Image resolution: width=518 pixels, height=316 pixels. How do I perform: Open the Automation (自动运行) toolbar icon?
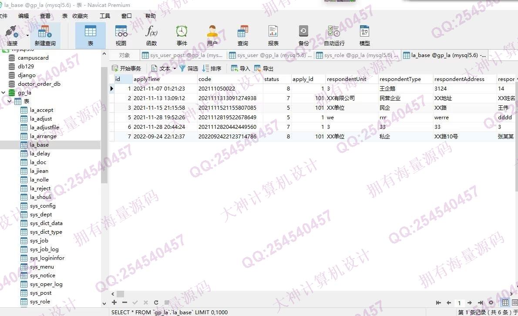(334, 35)
